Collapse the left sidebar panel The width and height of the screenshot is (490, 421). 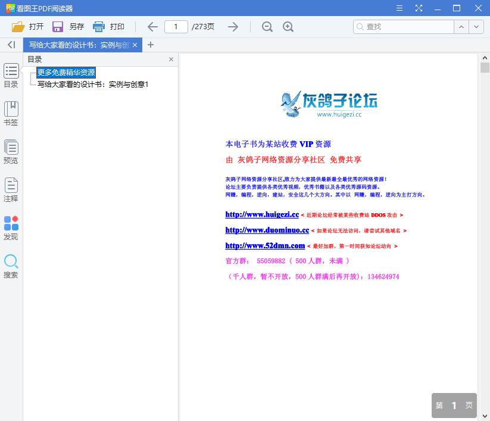[x=11, y=45]
